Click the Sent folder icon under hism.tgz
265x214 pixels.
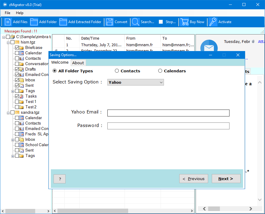pyautogui.click(x=21, y=85)
